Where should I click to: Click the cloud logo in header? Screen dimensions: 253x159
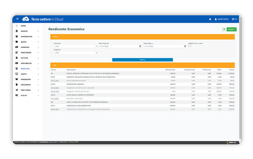click(x=25, y=19)
